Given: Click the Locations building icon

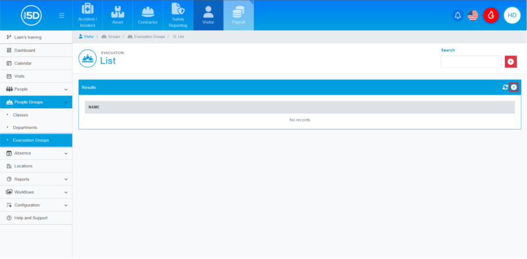Looking at the screenshot, I should coord(9,166).
